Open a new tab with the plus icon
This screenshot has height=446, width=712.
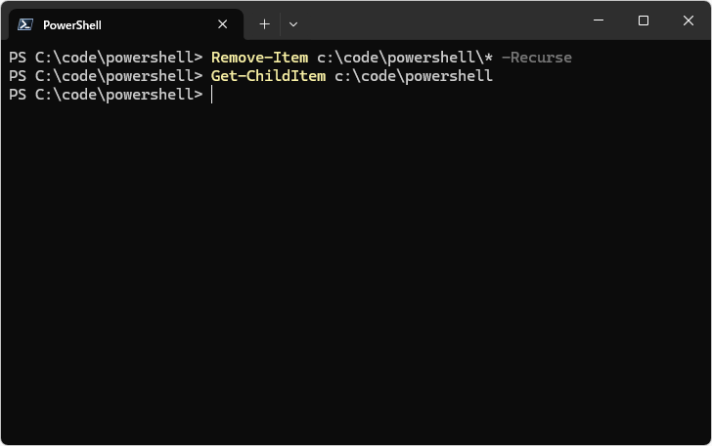coord(264,23)
